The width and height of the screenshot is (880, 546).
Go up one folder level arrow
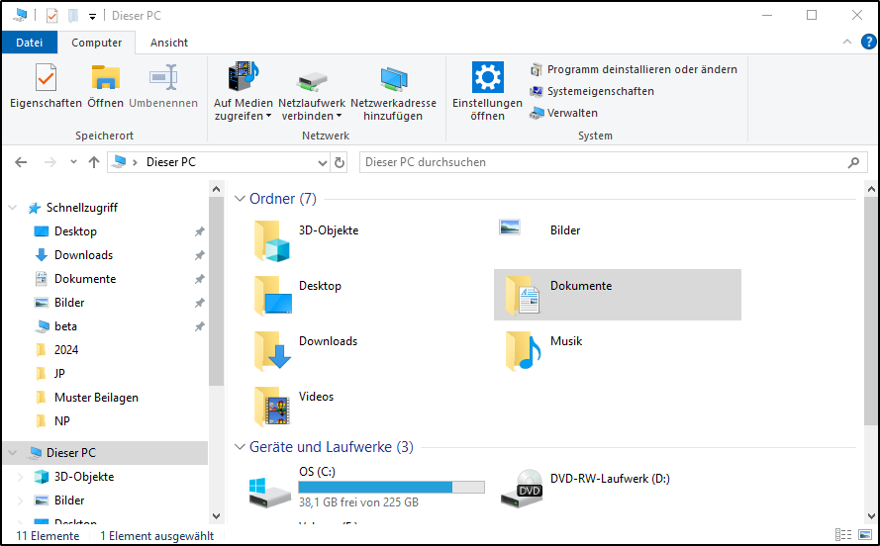point(94,162)
